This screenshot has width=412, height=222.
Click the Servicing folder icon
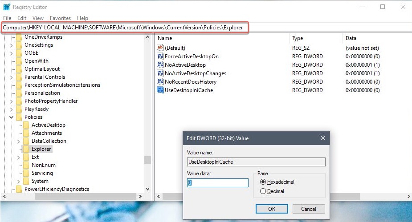[26, 173]
